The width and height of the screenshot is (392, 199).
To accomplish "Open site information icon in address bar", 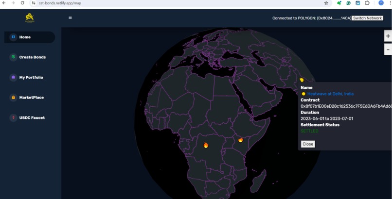I will [x=34, y=3].
